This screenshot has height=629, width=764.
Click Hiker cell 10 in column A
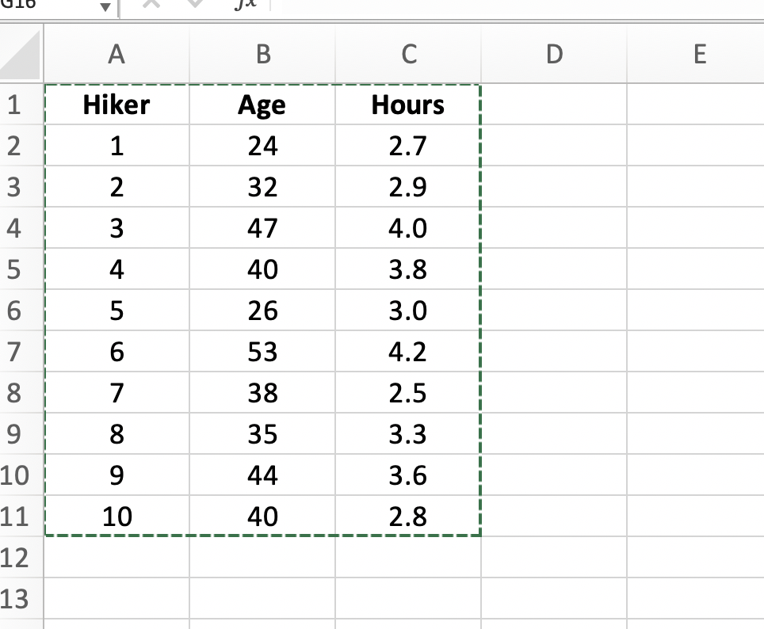coord(117,516)
